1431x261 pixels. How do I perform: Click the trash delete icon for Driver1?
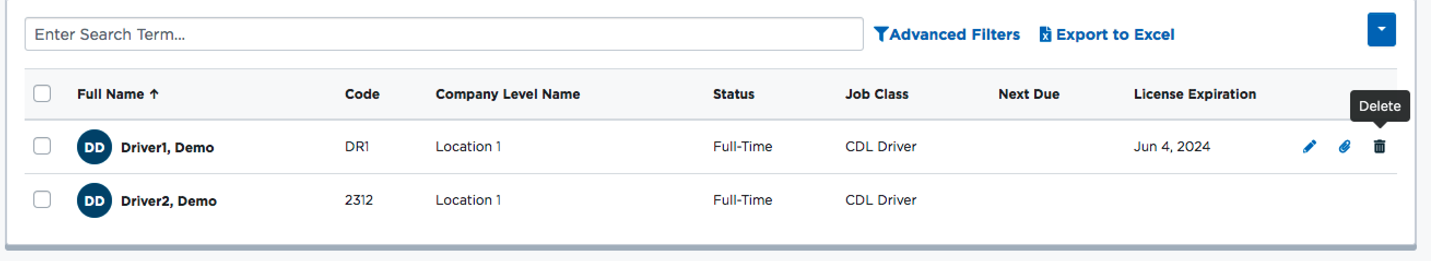(x=1379, y=146)
